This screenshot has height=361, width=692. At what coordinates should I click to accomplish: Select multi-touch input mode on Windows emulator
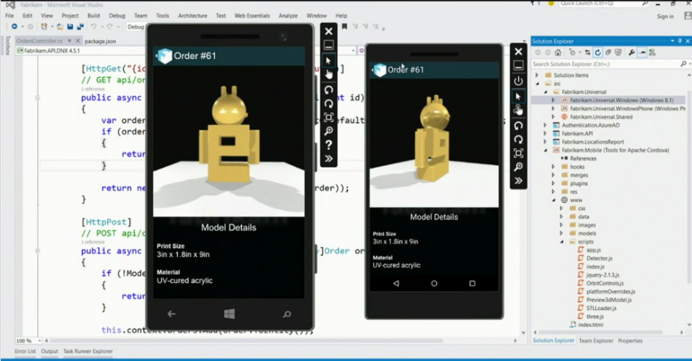[329, 75]
